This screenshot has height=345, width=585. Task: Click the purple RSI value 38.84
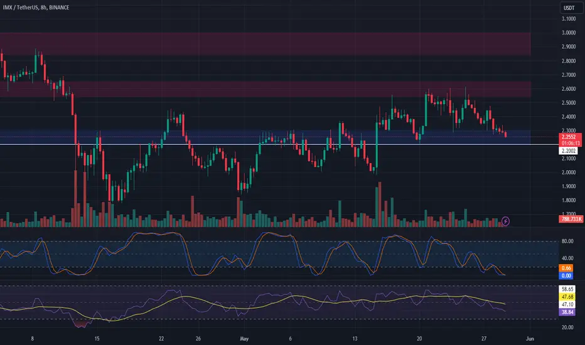pyautogui.click(x=567, y=312)
